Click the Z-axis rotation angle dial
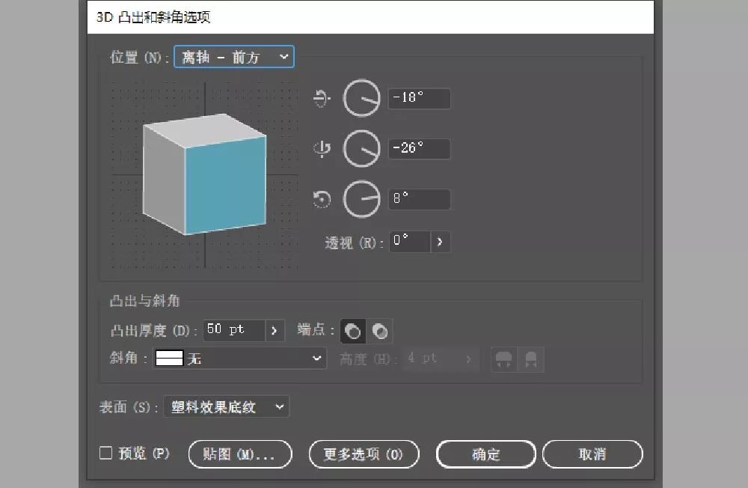Screen dimensions: 748x488 click(361, 199)
